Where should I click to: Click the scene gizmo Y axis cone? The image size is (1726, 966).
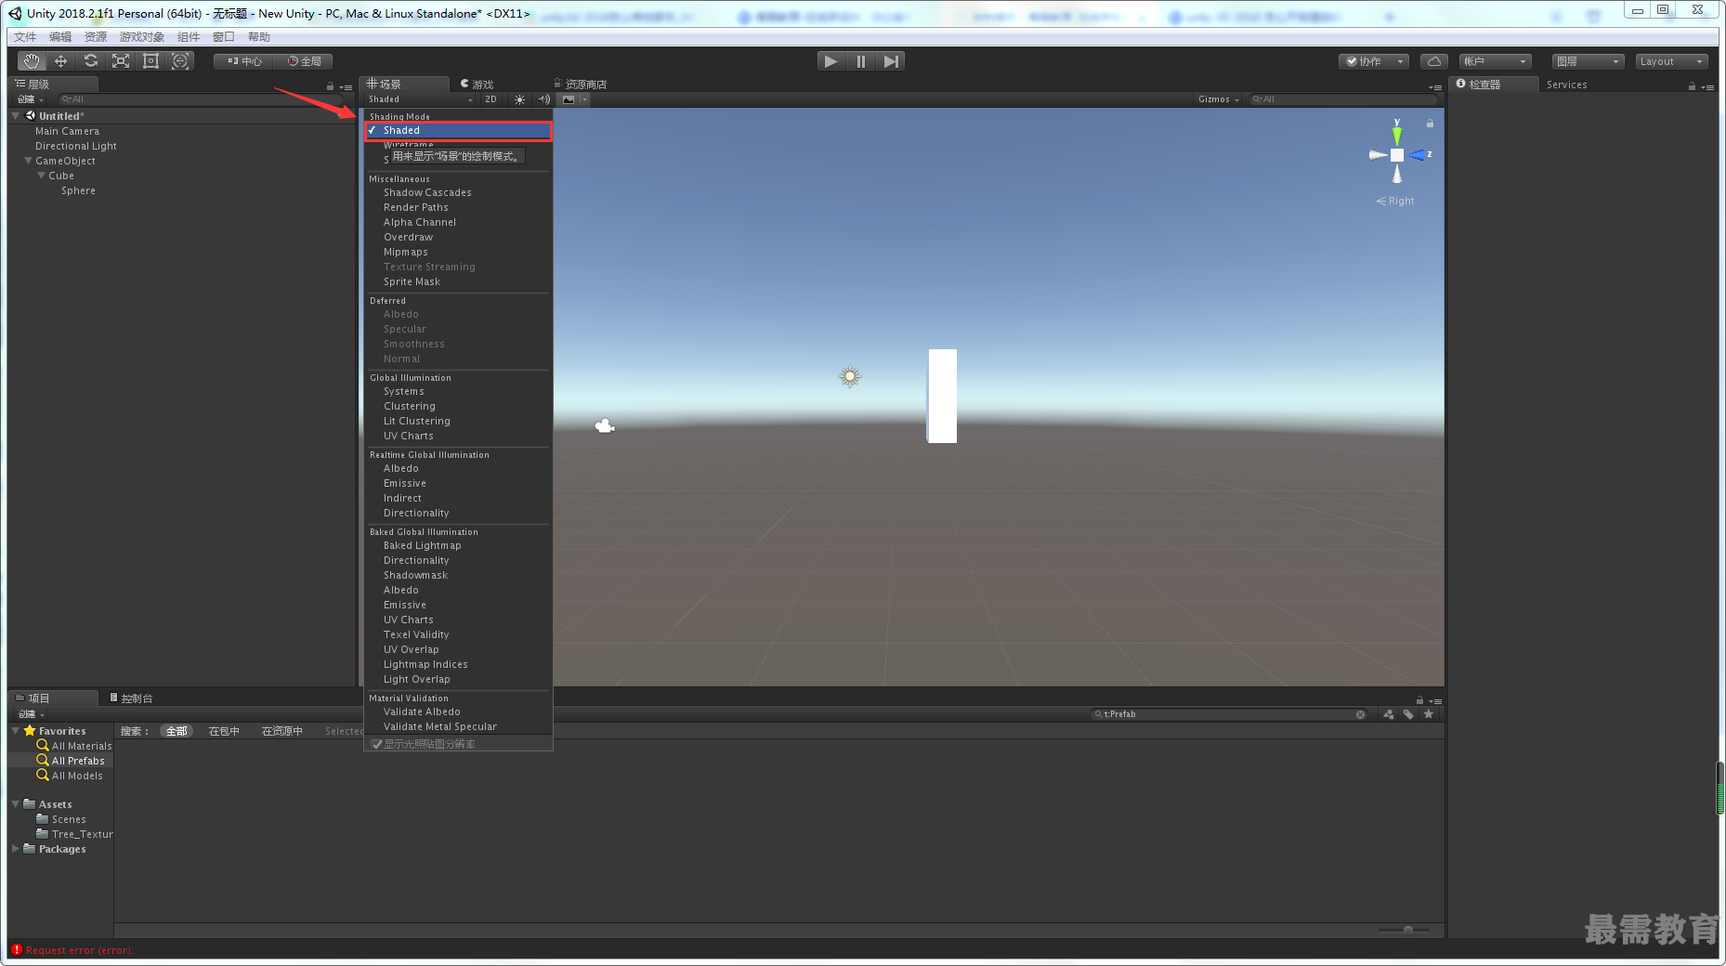coord(1396,136)
